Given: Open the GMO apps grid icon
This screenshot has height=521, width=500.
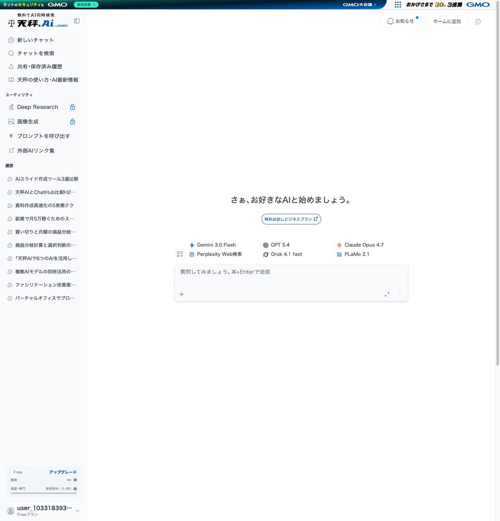Looking at the screenshot, I should [x=398, y=5].
